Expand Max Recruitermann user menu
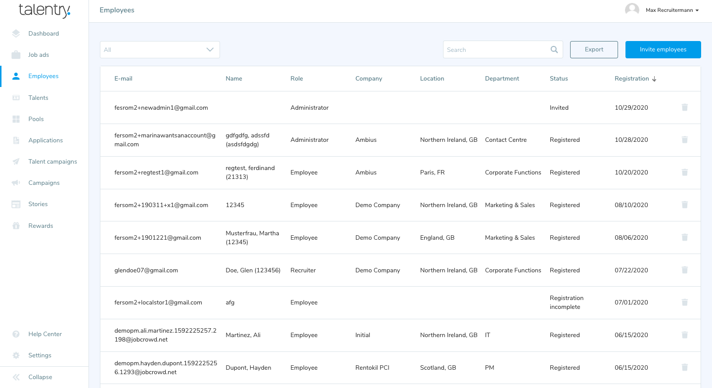 click(x=671, y=10)
